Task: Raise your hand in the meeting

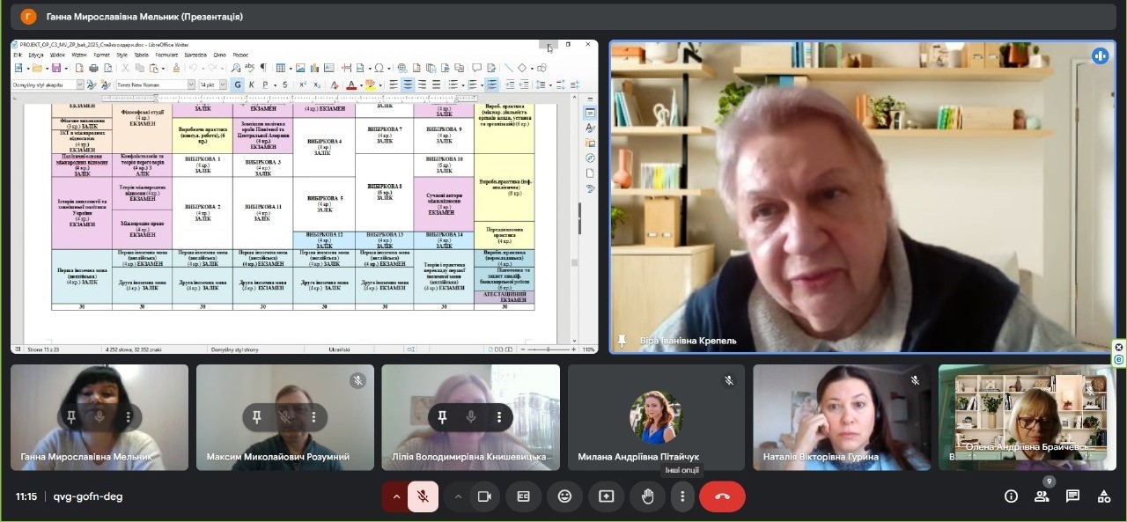Action: coord(647,496)
